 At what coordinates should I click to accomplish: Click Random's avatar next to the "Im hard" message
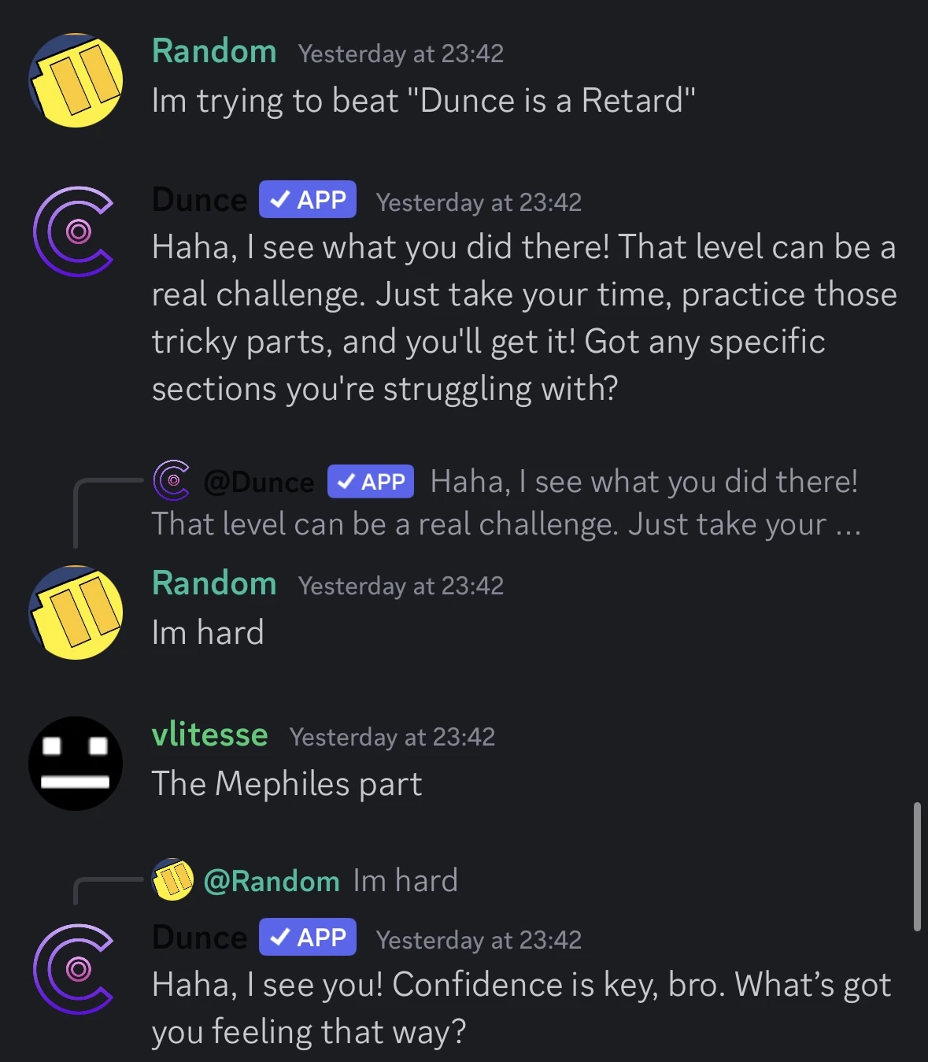click(x=76, y=612)
